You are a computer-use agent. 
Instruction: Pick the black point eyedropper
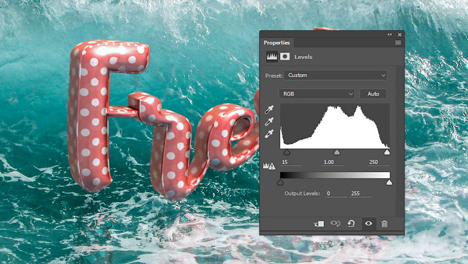(269, 110)
